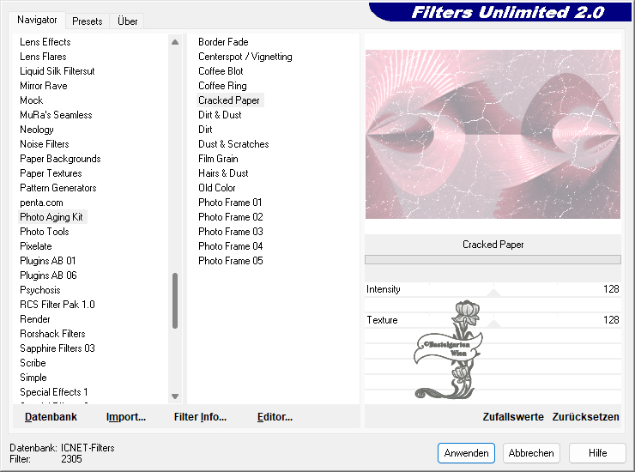The image size is (635, 472).
Task: Select Lens Flares category
Action: pos(43,57)
